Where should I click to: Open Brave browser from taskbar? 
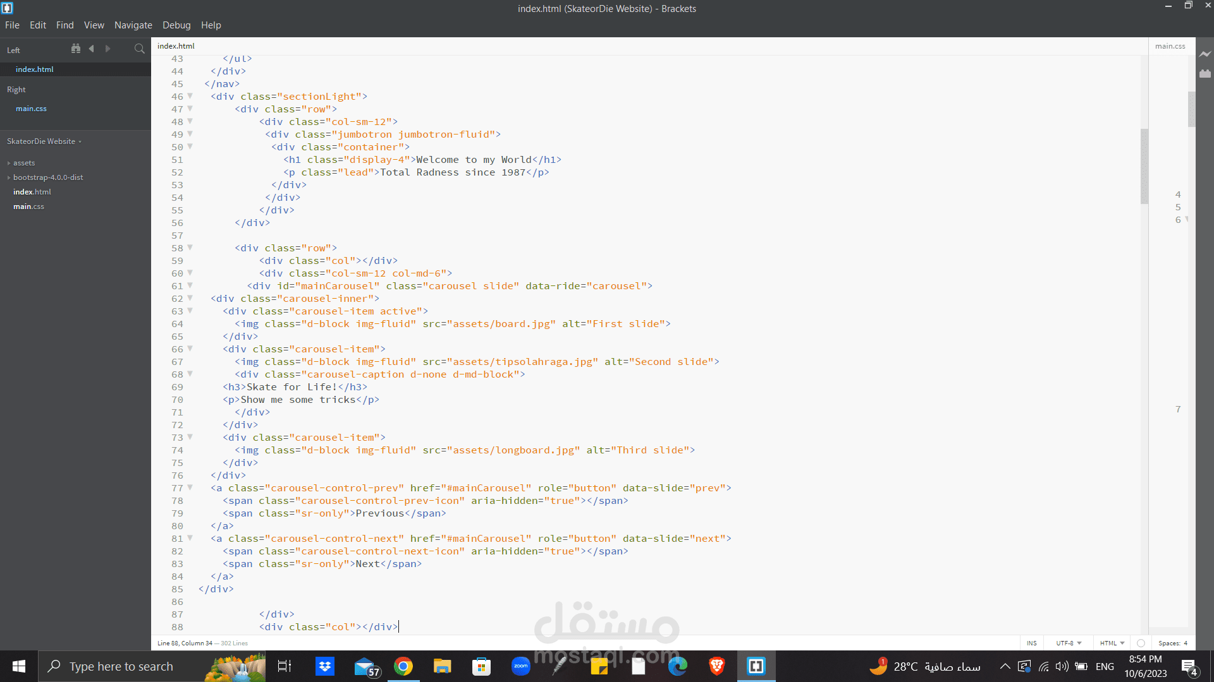coord(716,666)
